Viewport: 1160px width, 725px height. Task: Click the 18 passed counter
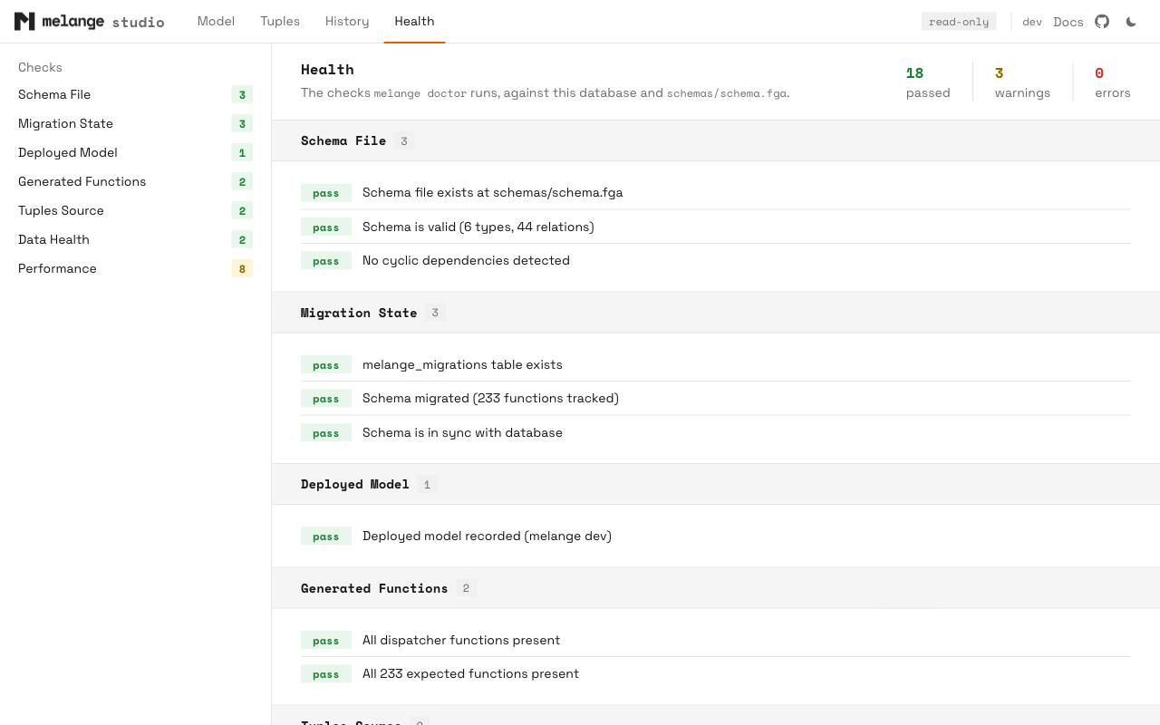pyautogui.click(x=928, y=82)
